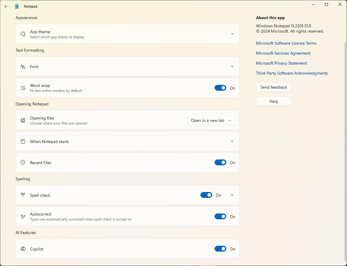The height and width of the screenshot is (266, 347).
Task: Click the Notepad app icon in title bar
Action: pos(17,6)
